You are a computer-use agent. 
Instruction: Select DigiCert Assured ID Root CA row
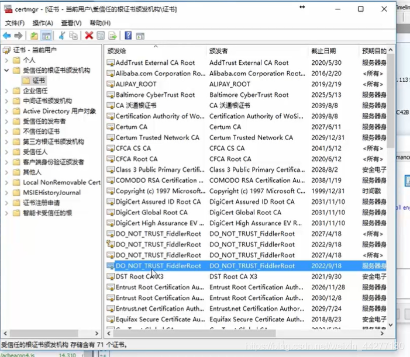246,202
